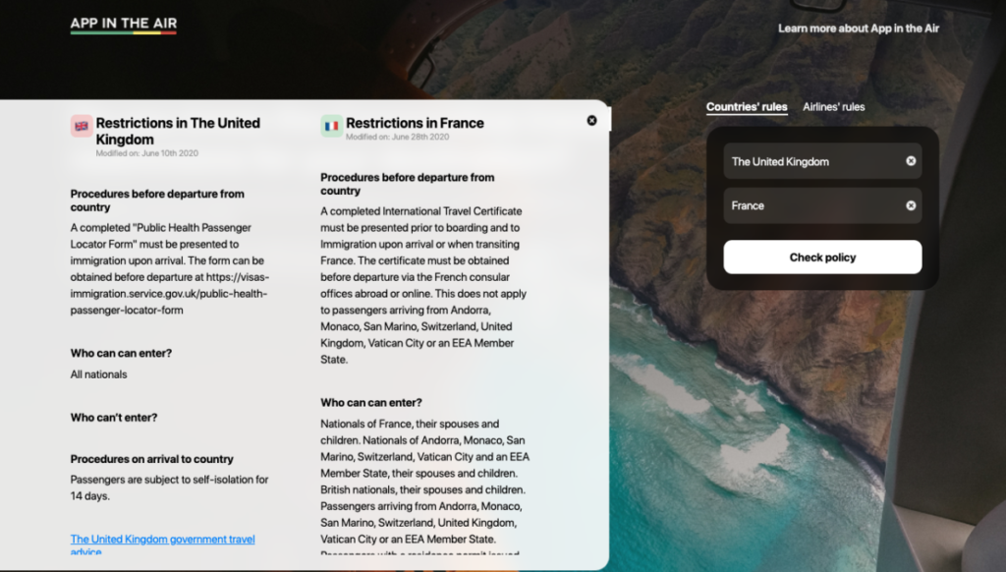Click The United Kingdom input field
Image resolution: width=1006 pixels, height=572 pixels.
pos(822,161)
